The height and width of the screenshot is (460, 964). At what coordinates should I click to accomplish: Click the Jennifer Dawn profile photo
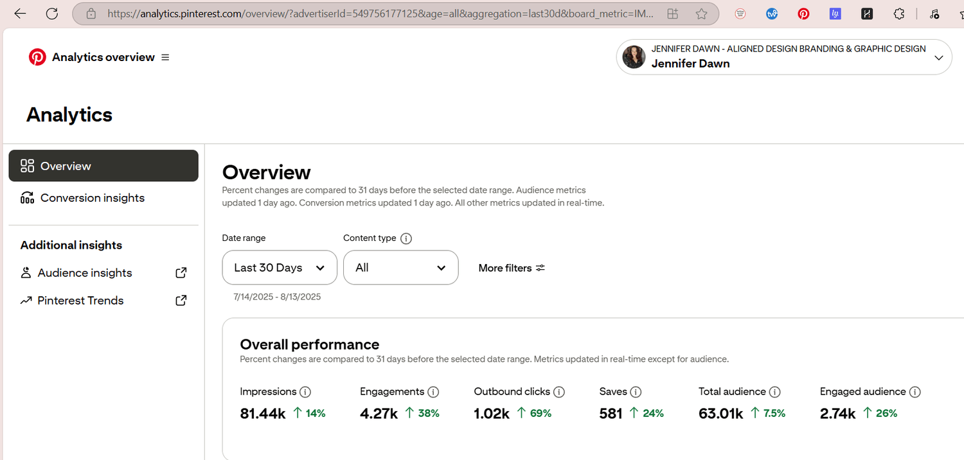coord(634,57)
